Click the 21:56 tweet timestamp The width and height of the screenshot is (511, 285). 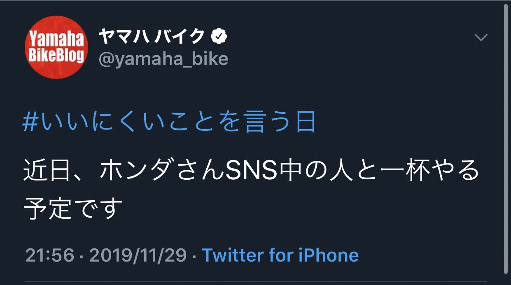coord(50,255)
